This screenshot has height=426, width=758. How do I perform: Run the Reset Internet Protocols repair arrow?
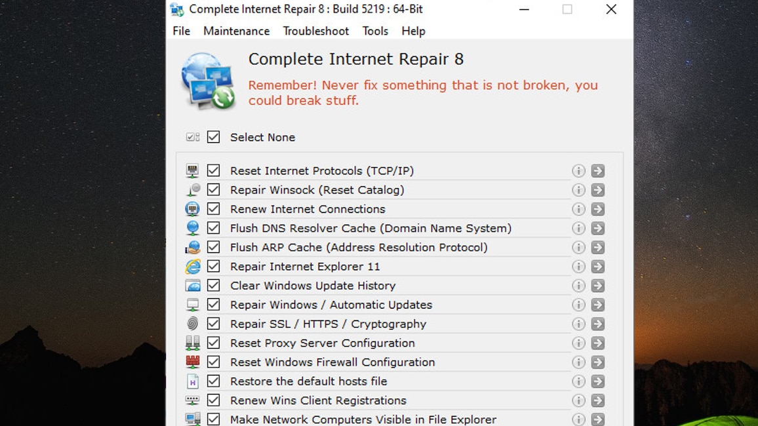click(x=597, y=170)
